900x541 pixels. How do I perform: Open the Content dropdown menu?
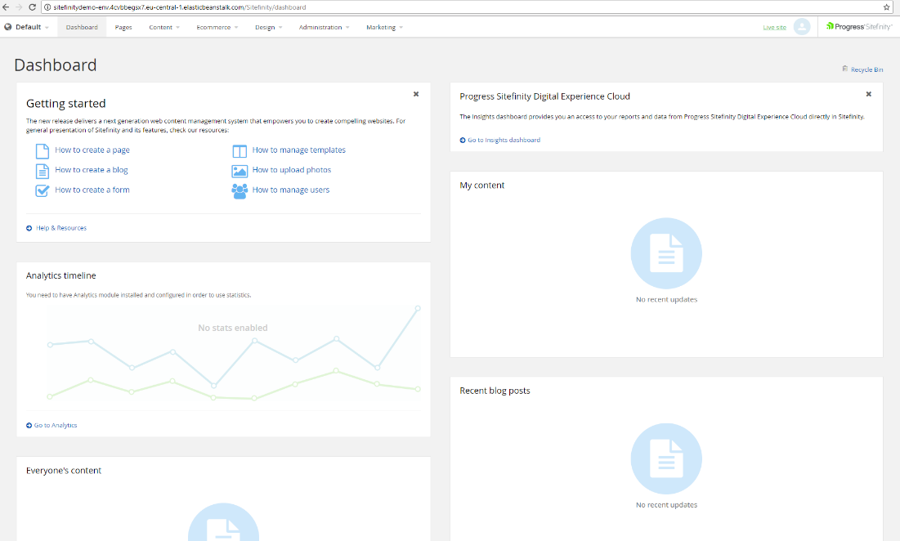pyautogui.click(x=164, y=27)
